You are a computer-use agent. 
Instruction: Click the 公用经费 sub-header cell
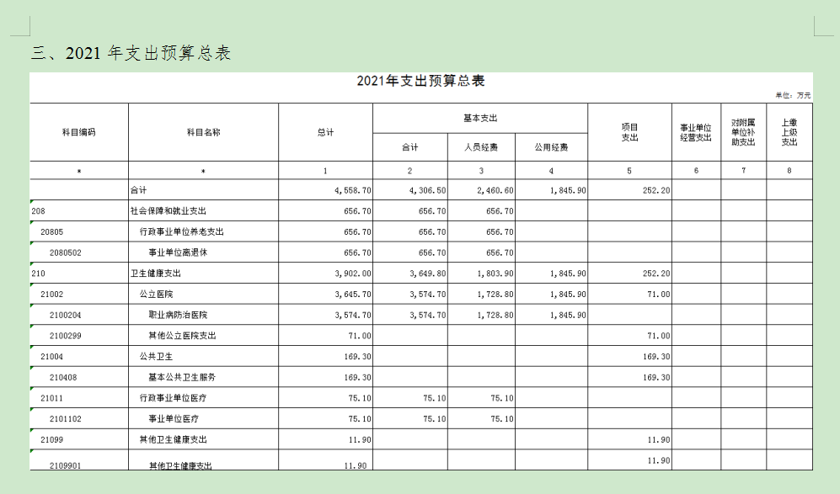click(551, 147)
